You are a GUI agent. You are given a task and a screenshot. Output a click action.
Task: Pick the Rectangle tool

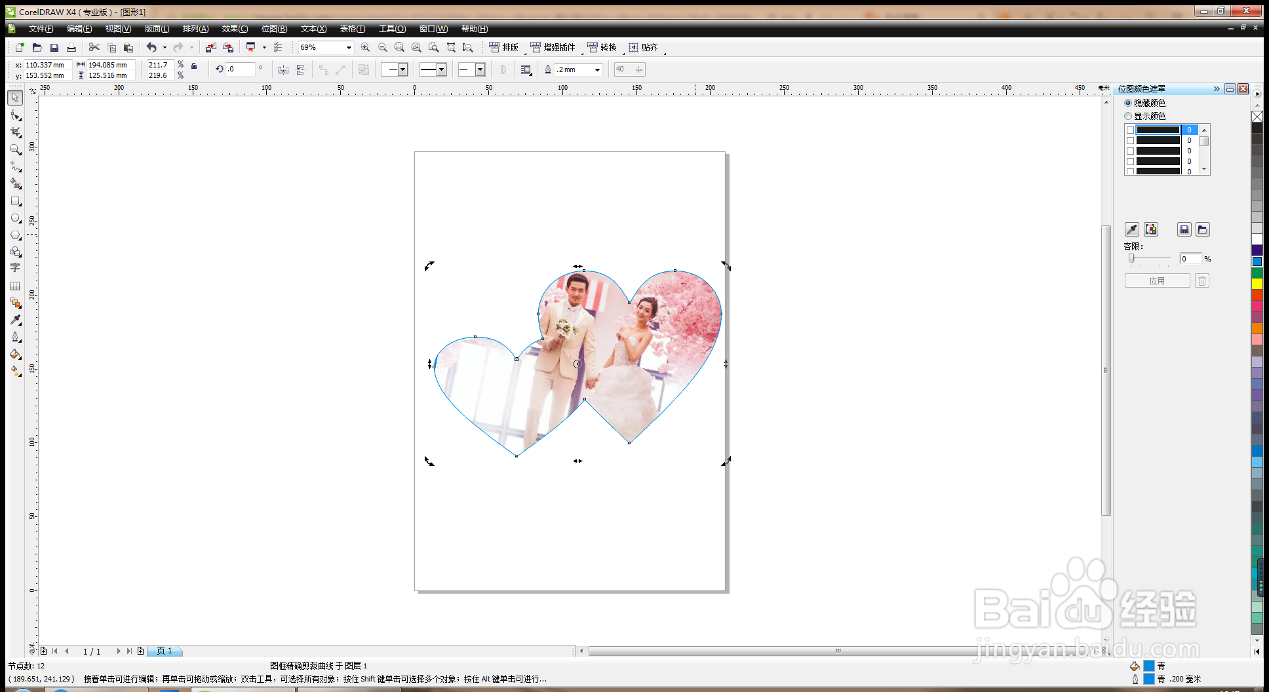(x=15, y=201)
